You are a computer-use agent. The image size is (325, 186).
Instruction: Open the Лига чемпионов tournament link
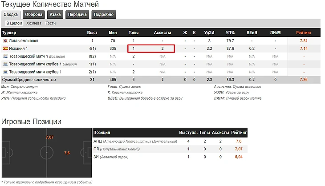click(x=24, y=40)
